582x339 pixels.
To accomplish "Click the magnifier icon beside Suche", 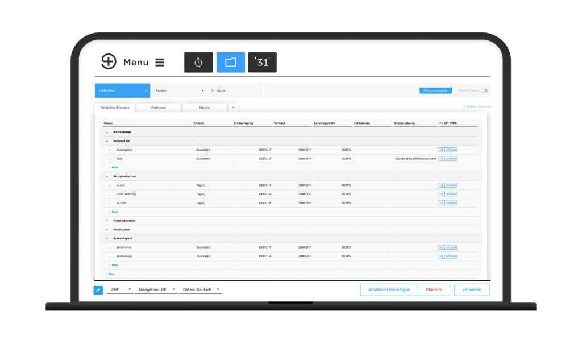I will pyautogui.click(x=213, y=90).
